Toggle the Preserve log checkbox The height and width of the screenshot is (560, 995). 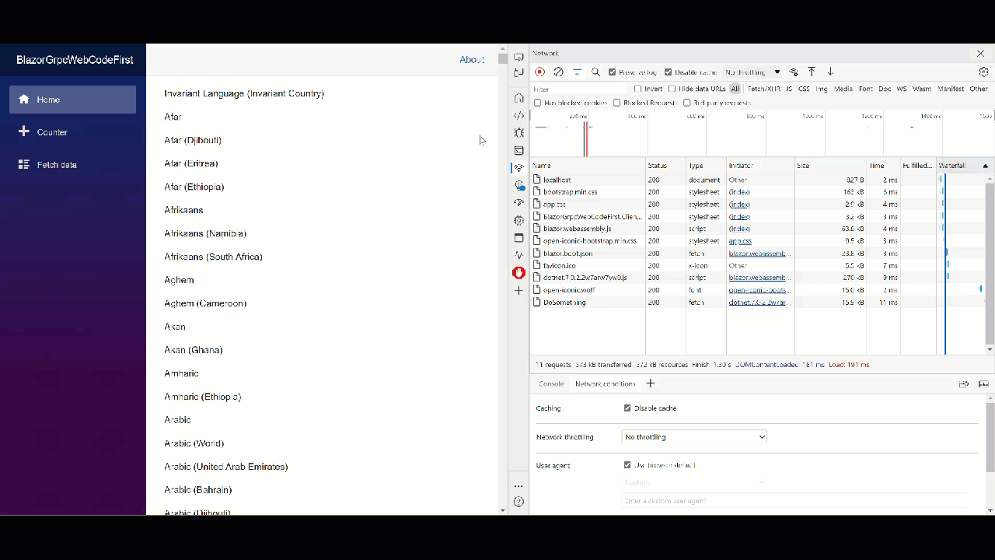612,72
